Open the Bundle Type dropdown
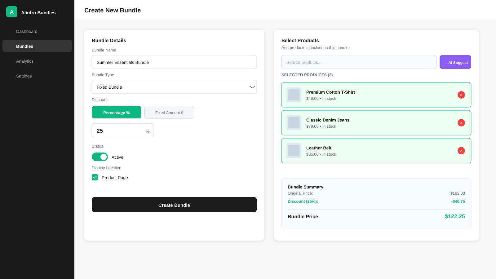 [x=174, y=87]
